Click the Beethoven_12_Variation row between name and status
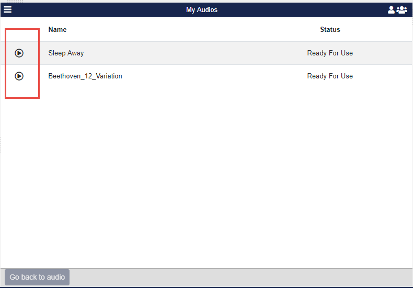413x288 pixels. [x=209, y=76]
